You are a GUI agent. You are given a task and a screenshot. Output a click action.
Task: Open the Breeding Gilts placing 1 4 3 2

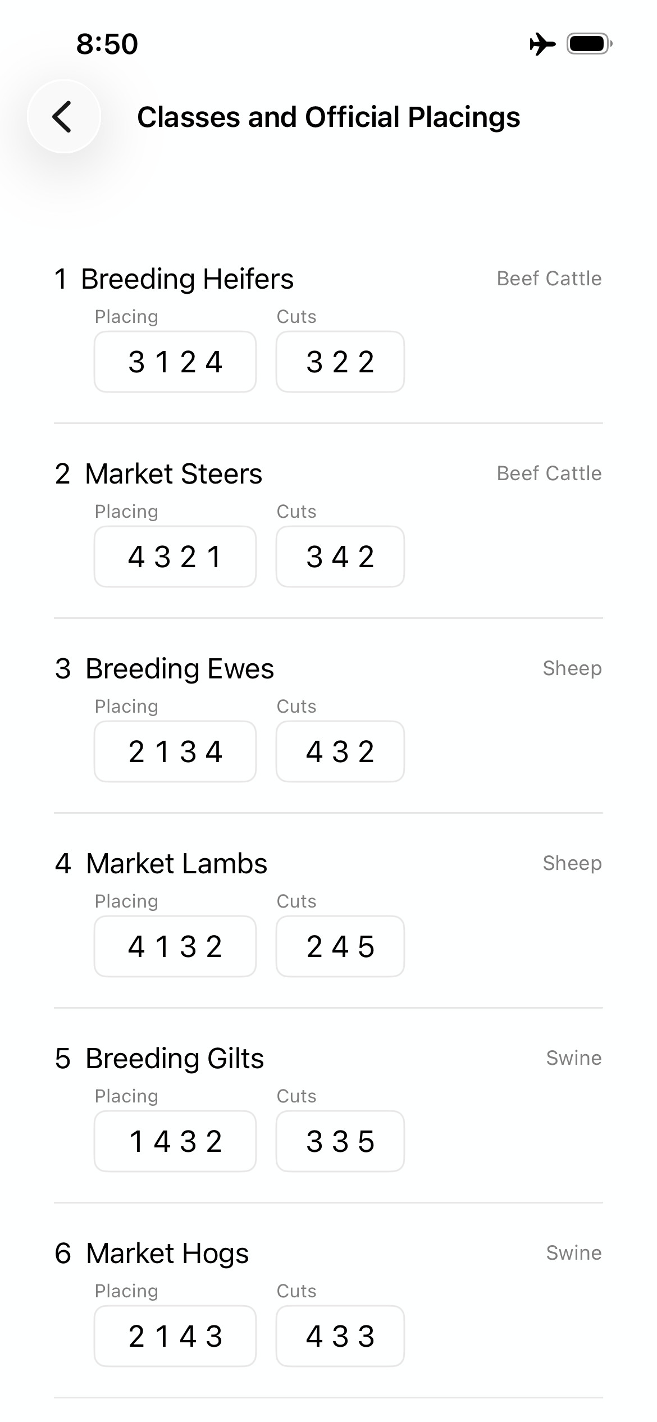[x=175, y=1141]
